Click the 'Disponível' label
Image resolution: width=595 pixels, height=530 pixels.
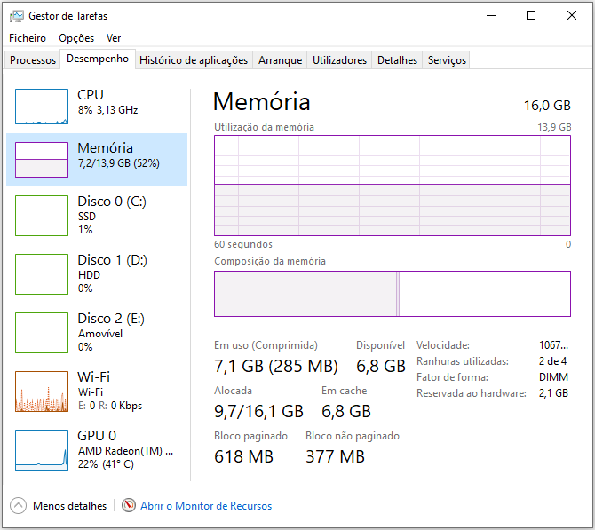click(380, 345)
